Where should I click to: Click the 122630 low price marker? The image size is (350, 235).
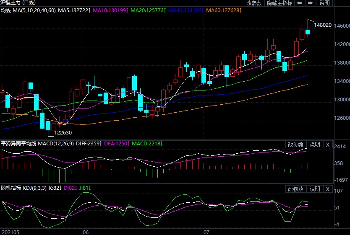tap(63, 133)
